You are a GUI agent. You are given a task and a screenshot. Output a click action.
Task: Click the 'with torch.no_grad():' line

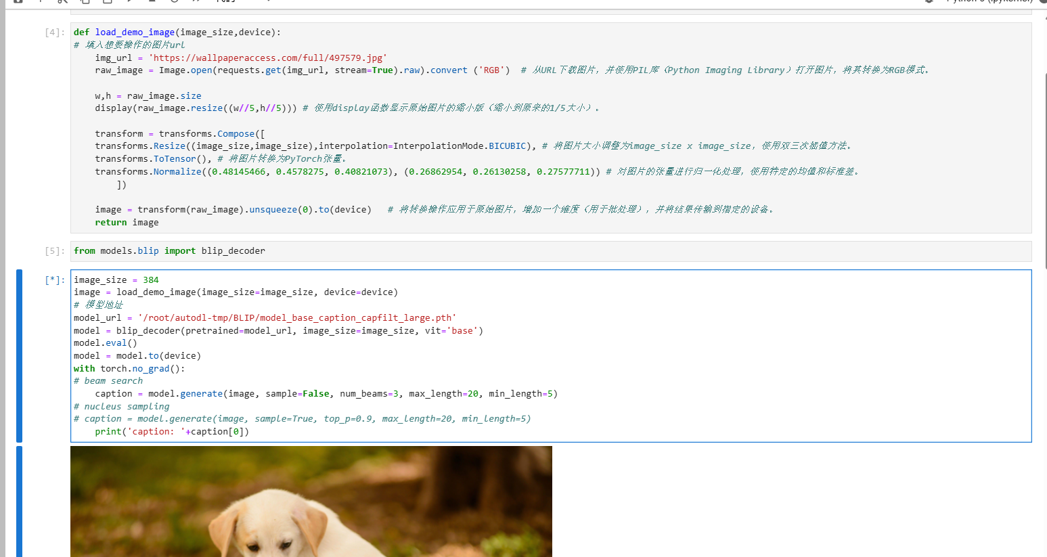click(x=129, y=369)
